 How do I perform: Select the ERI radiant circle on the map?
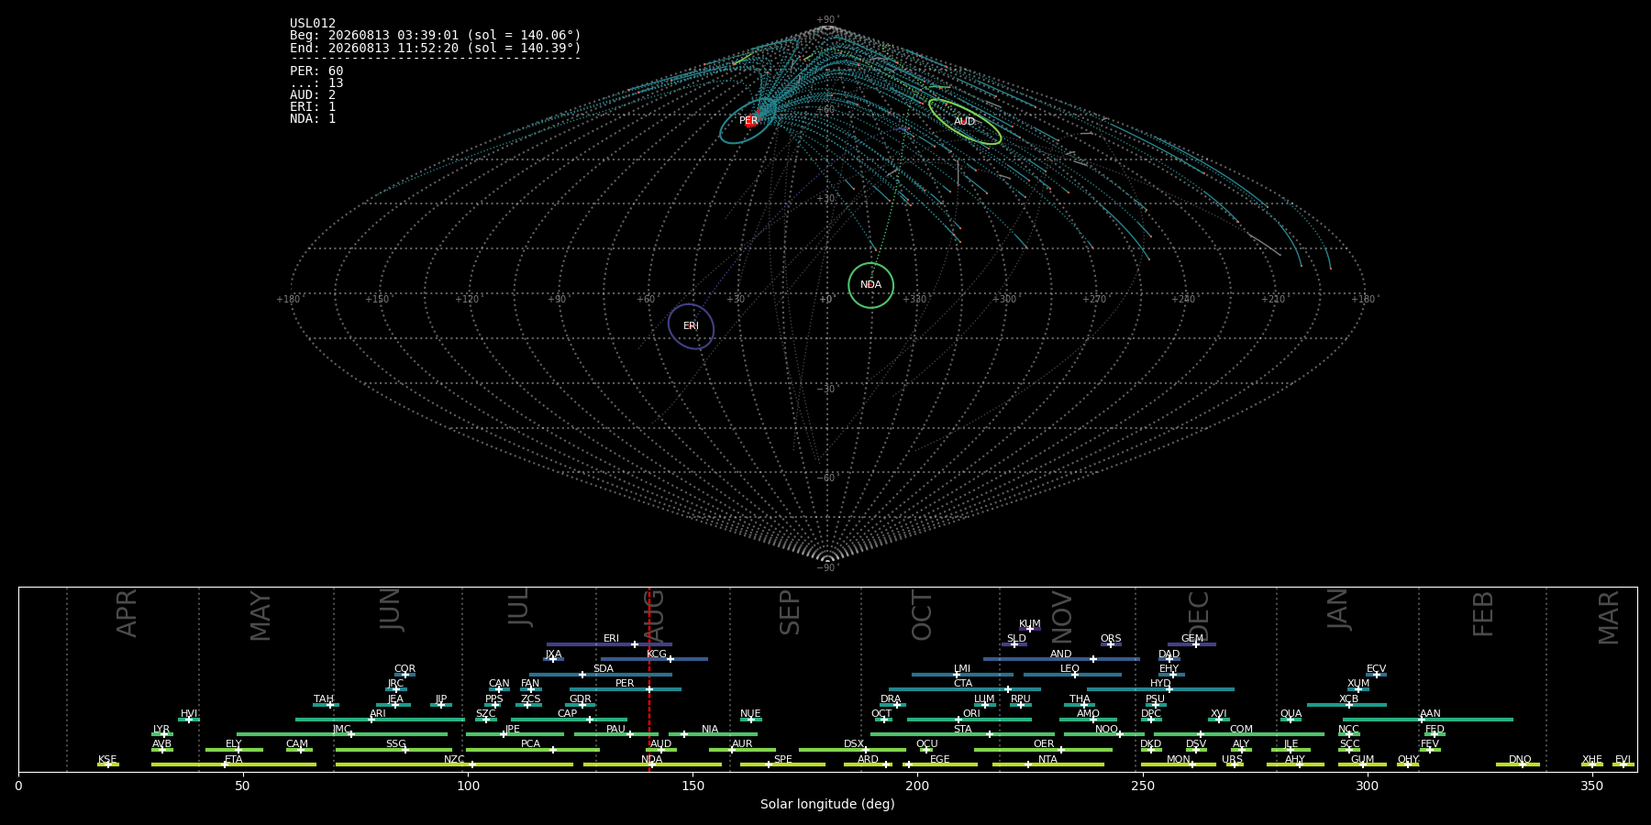pyautogui.click(x=691, y=326)
